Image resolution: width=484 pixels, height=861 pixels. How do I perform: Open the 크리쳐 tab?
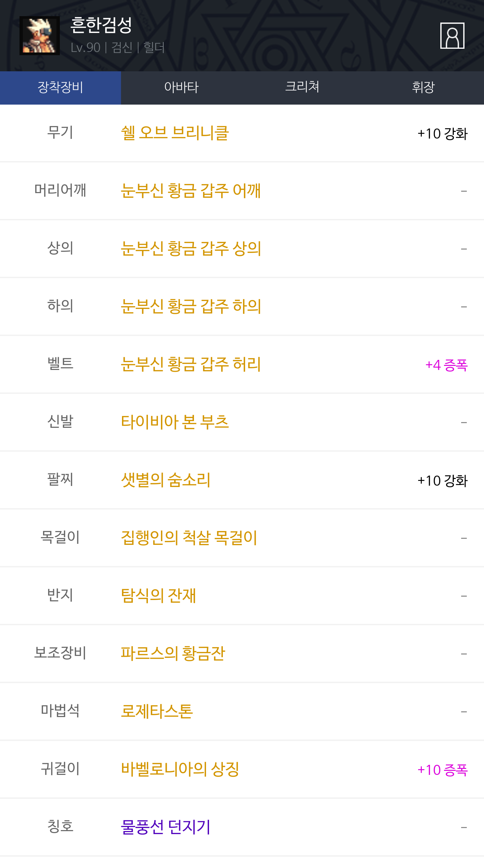click(302, 87)
